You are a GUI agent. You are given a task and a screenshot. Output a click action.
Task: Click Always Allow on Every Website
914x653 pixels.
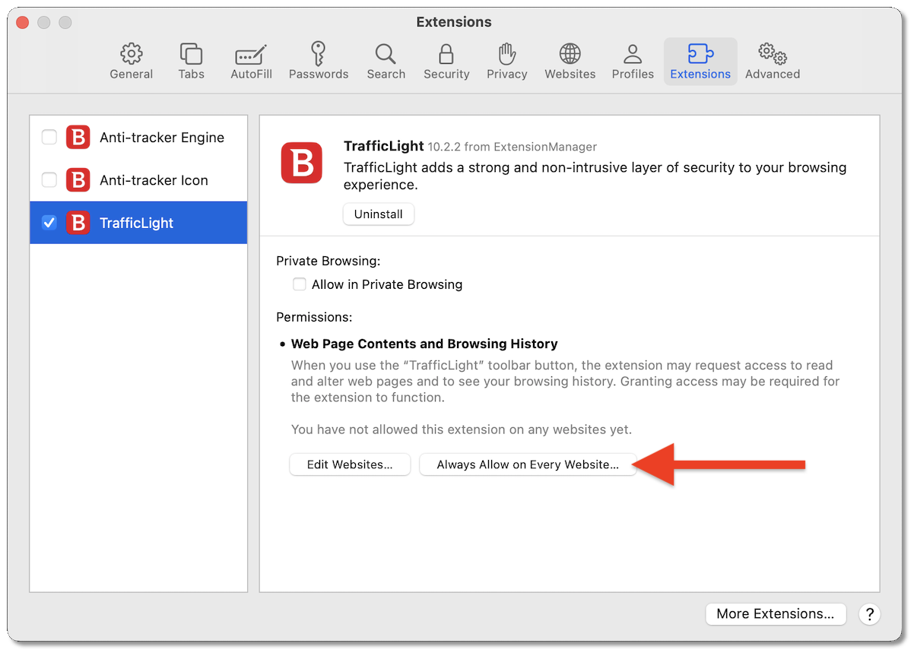528,464
